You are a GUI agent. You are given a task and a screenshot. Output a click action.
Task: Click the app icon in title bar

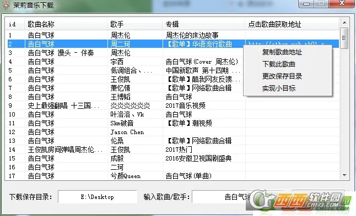6,5
